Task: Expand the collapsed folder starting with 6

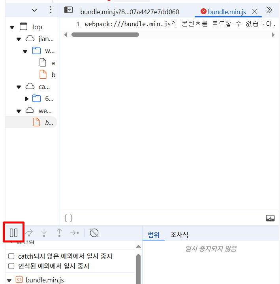Action: click(x=26, y=99)
